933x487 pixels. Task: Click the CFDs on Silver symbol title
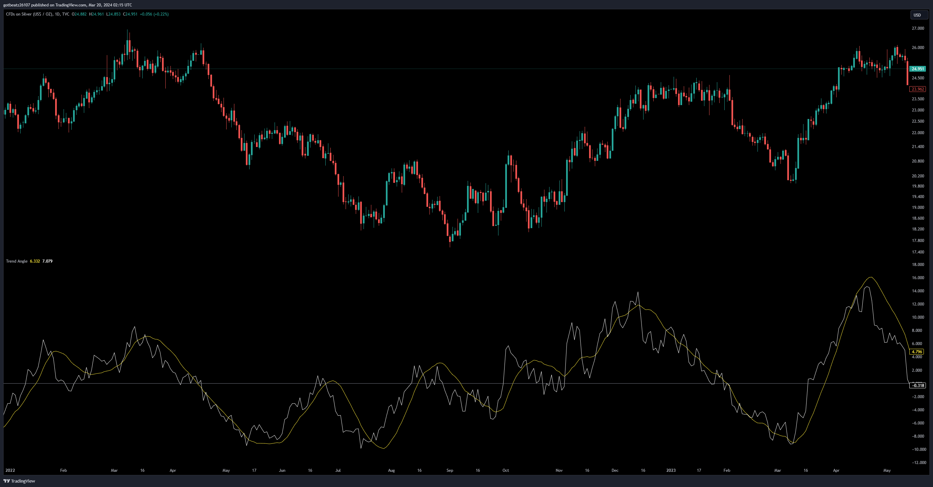point(38,14)
